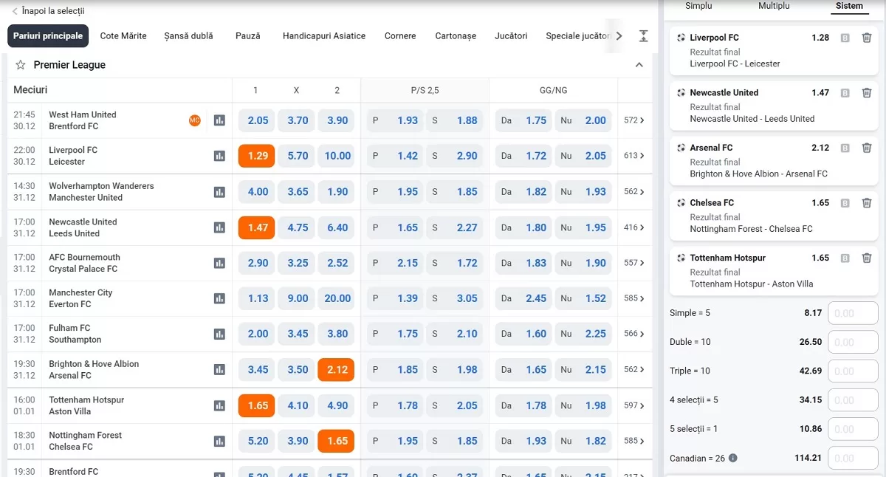Click collapse-all icon beside category tabs

point(643,36)
